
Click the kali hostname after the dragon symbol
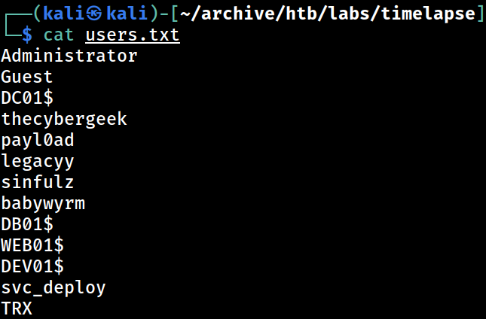[x=127, y=14]
